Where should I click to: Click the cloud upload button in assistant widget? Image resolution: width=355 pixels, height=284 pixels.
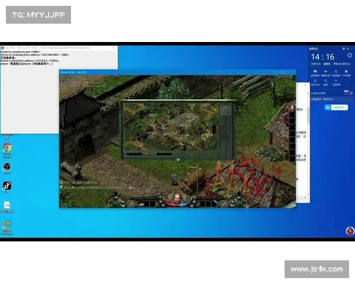pos(336,107)
